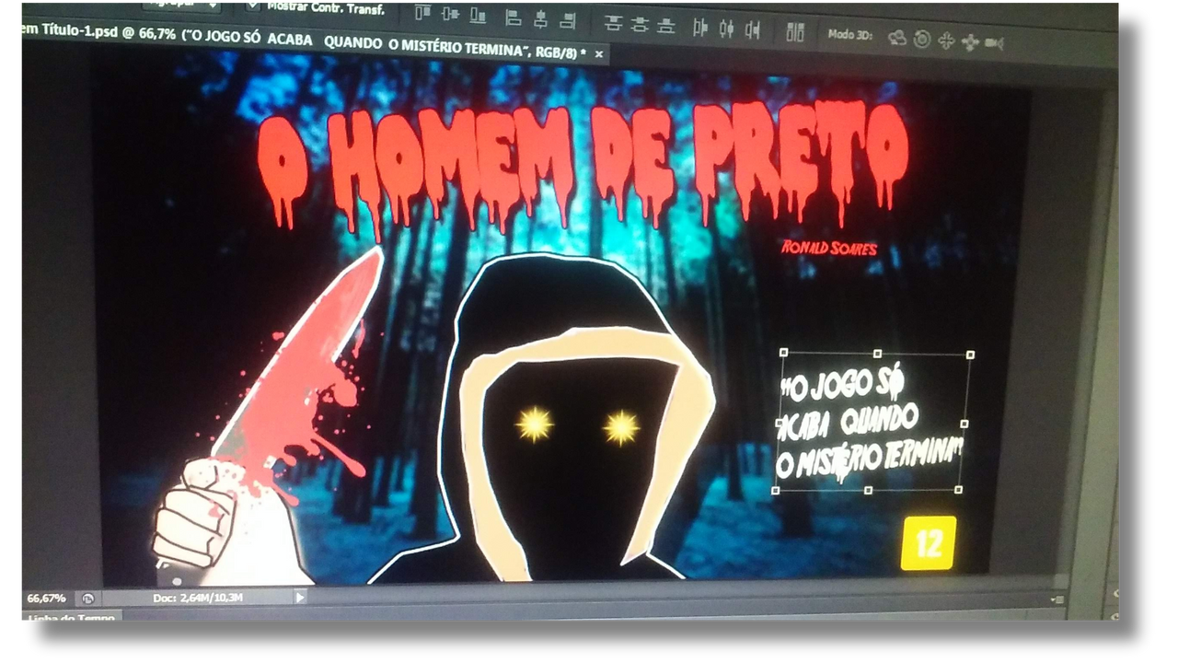Click the left glowing yellow eye

(534, 425)
